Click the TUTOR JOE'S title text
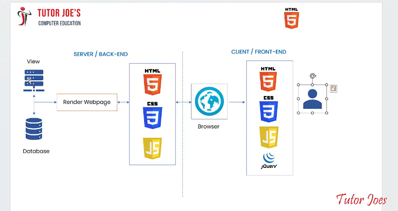The width and height of the screenshot is (398, 211). 59,13
